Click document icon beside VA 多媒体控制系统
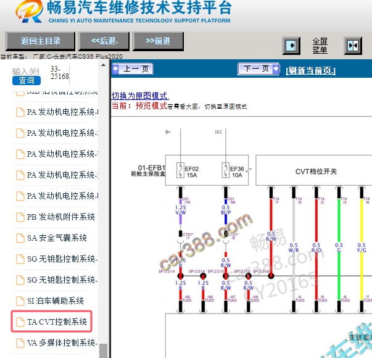Image resolution: width=372 pixels, height=358 pixels. (20, 343)
